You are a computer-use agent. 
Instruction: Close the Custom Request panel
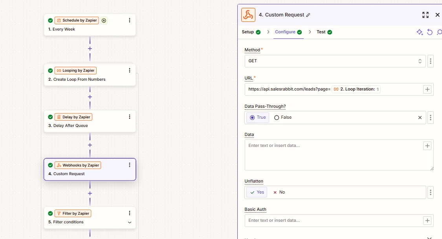(438, 15)
